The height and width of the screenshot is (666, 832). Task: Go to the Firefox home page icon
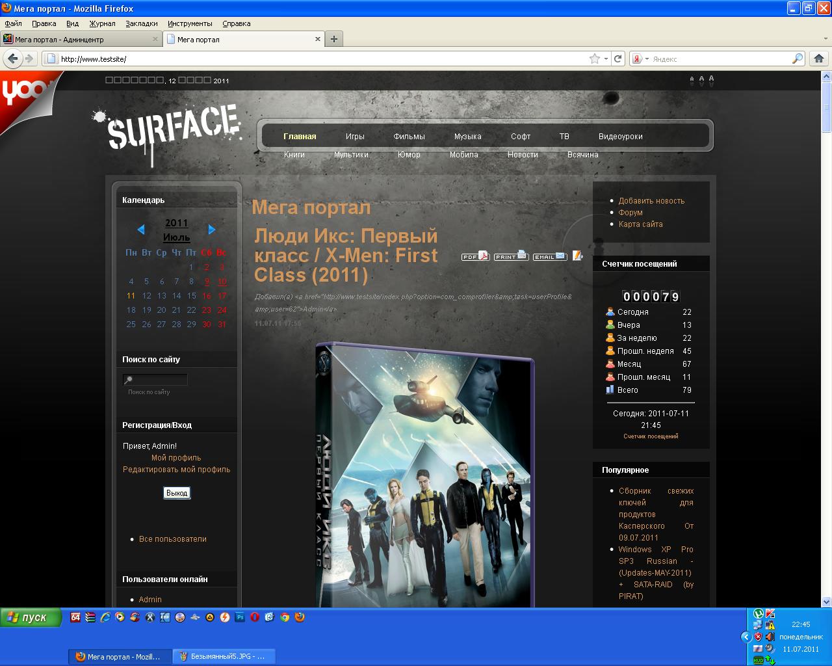coord(818,59)
